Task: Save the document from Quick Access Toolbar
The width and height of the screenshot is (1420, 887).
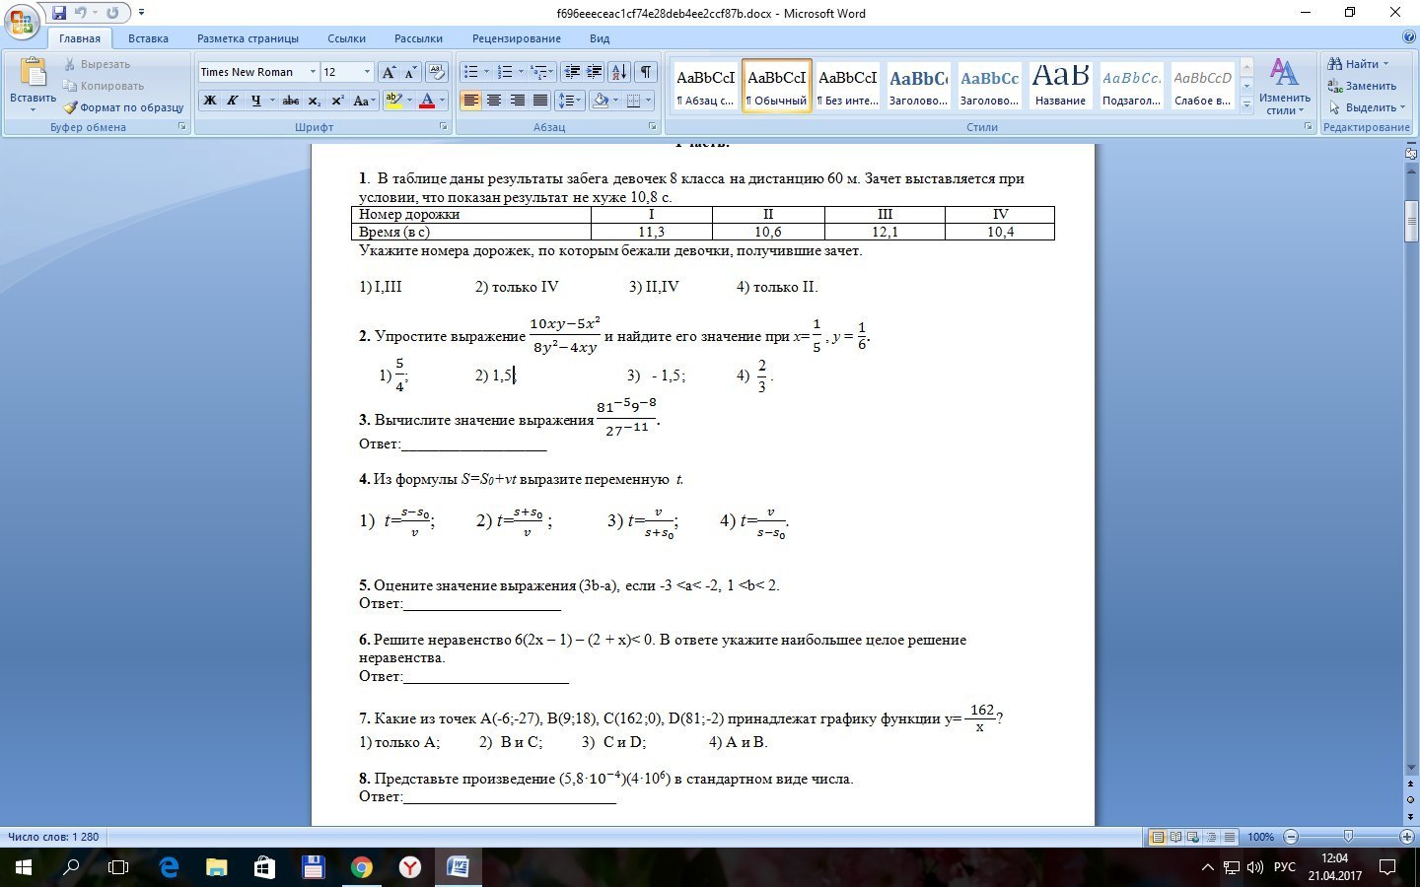Action: coord(59,13)
